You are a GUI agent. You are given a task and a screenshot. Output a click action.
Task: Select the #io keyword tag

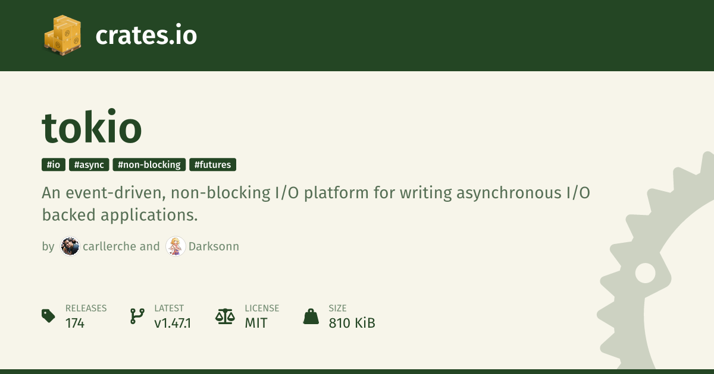(x=54, y=165)
